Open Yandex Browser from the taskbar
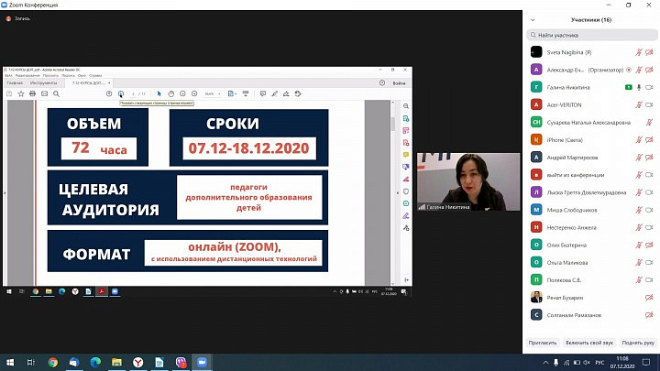Viewport: 660px width, 371px height. click(x=139, y=364)
